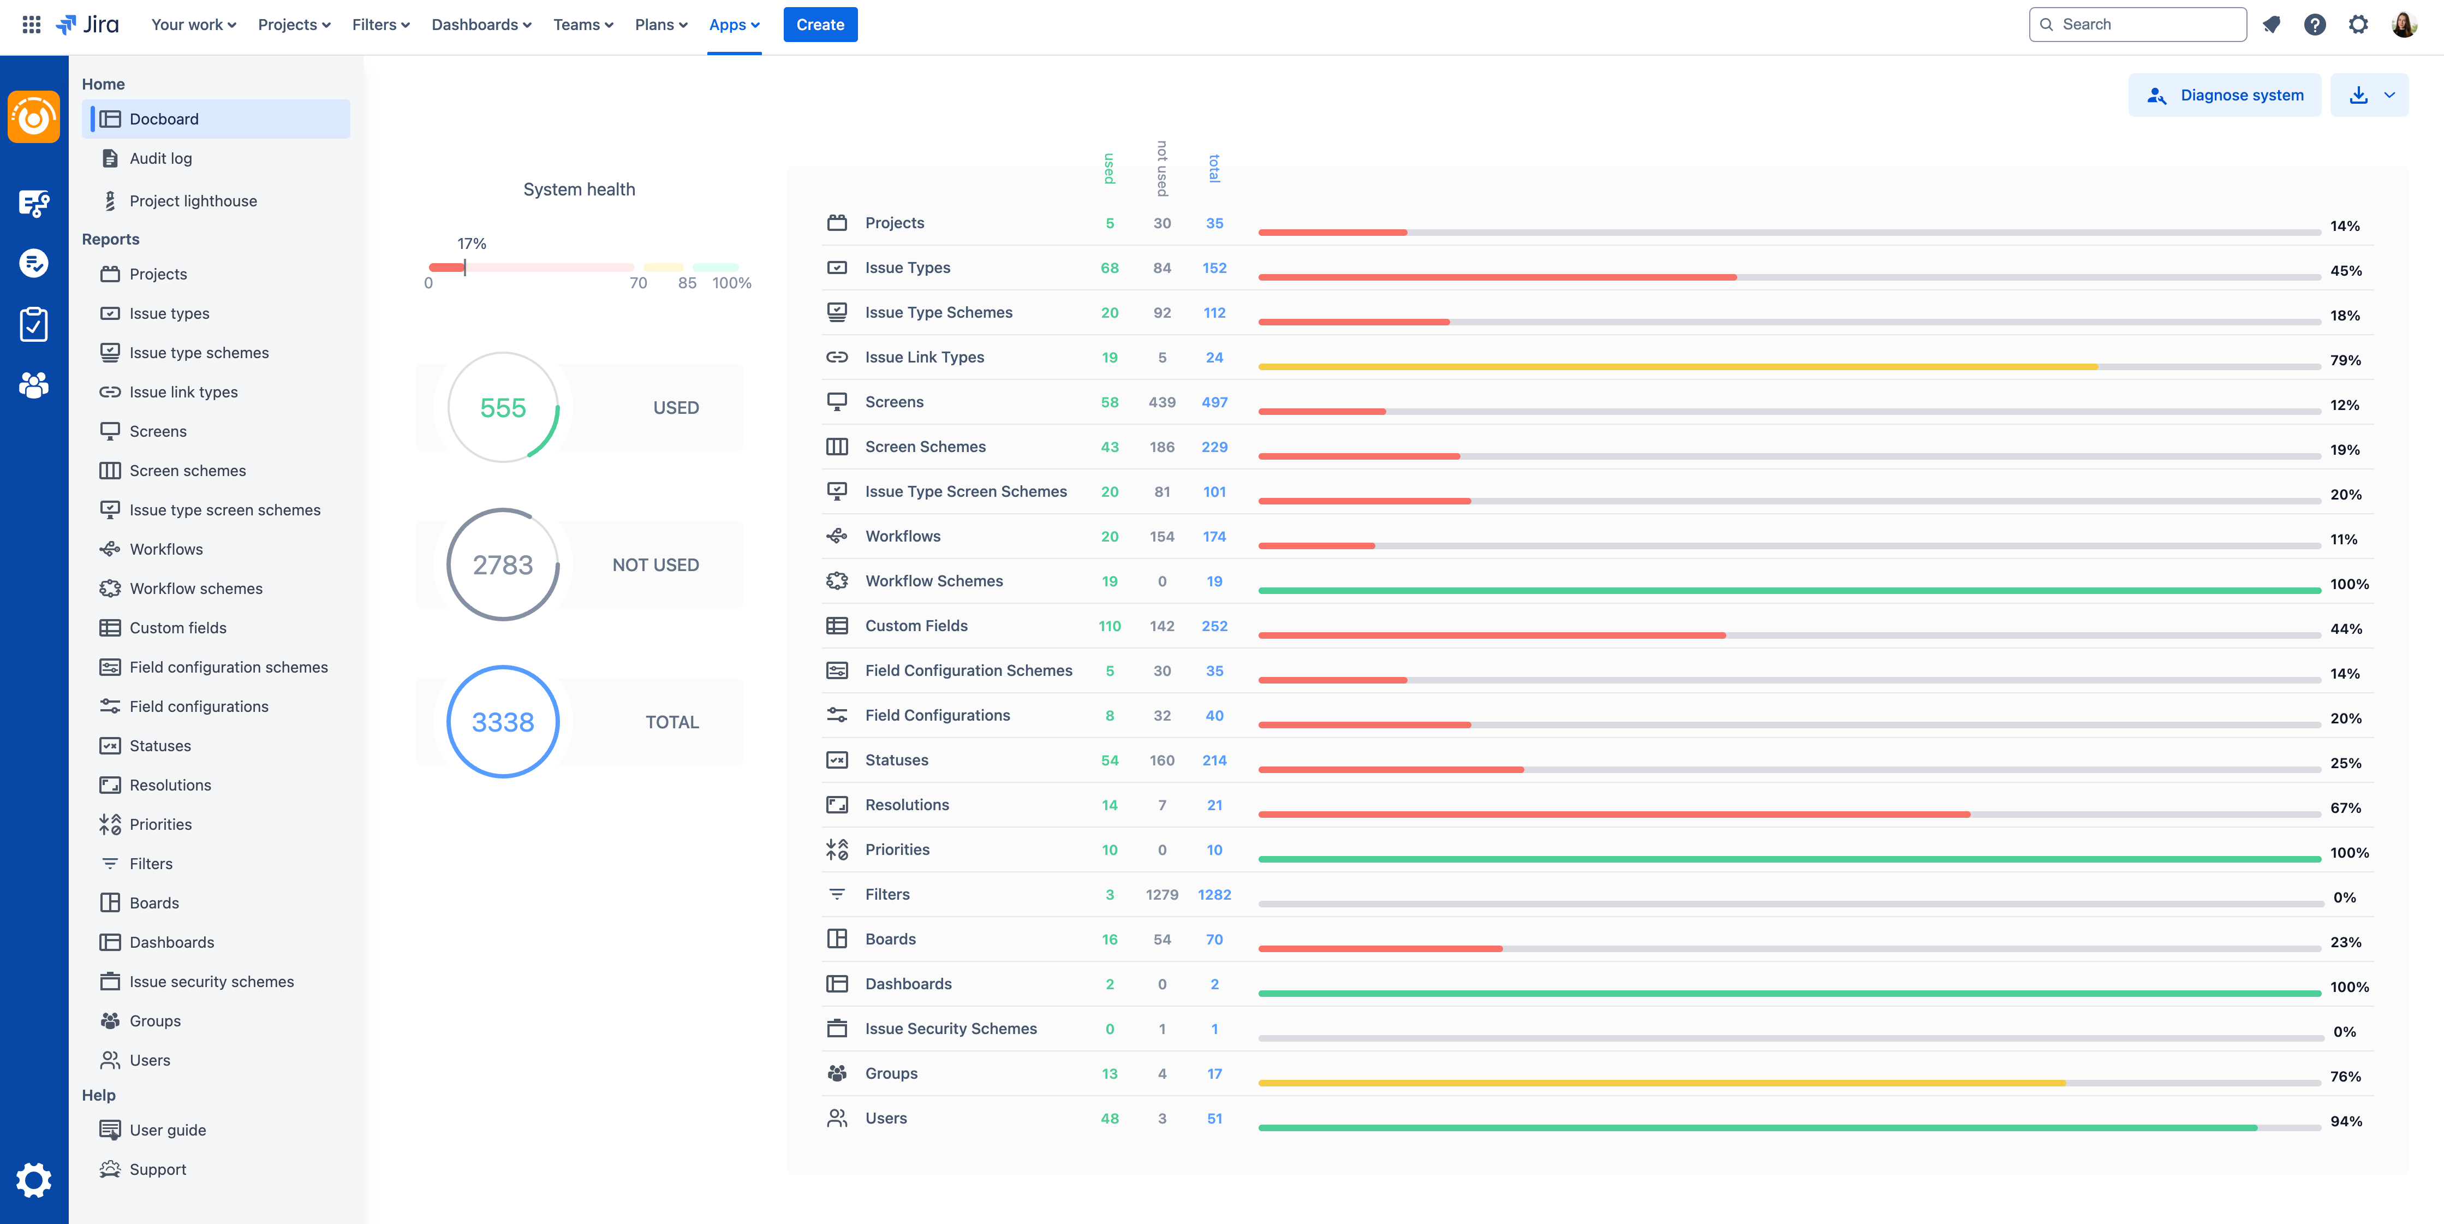
Task: Open the User guide link
Action: pos(168,1130)
